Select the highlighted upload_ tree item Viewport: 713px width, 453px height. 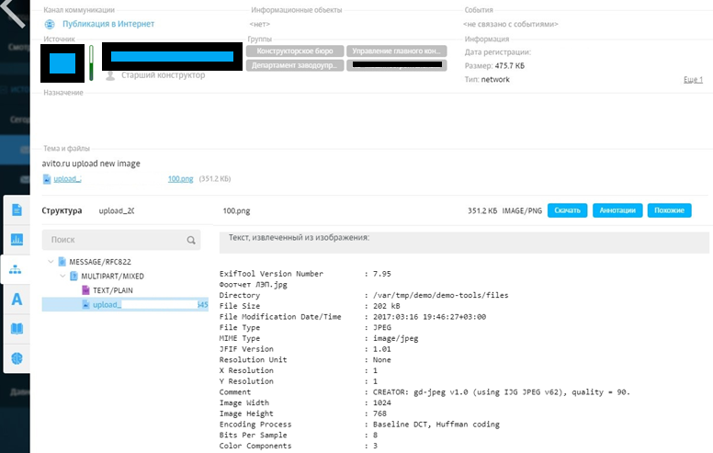[125, 305]
